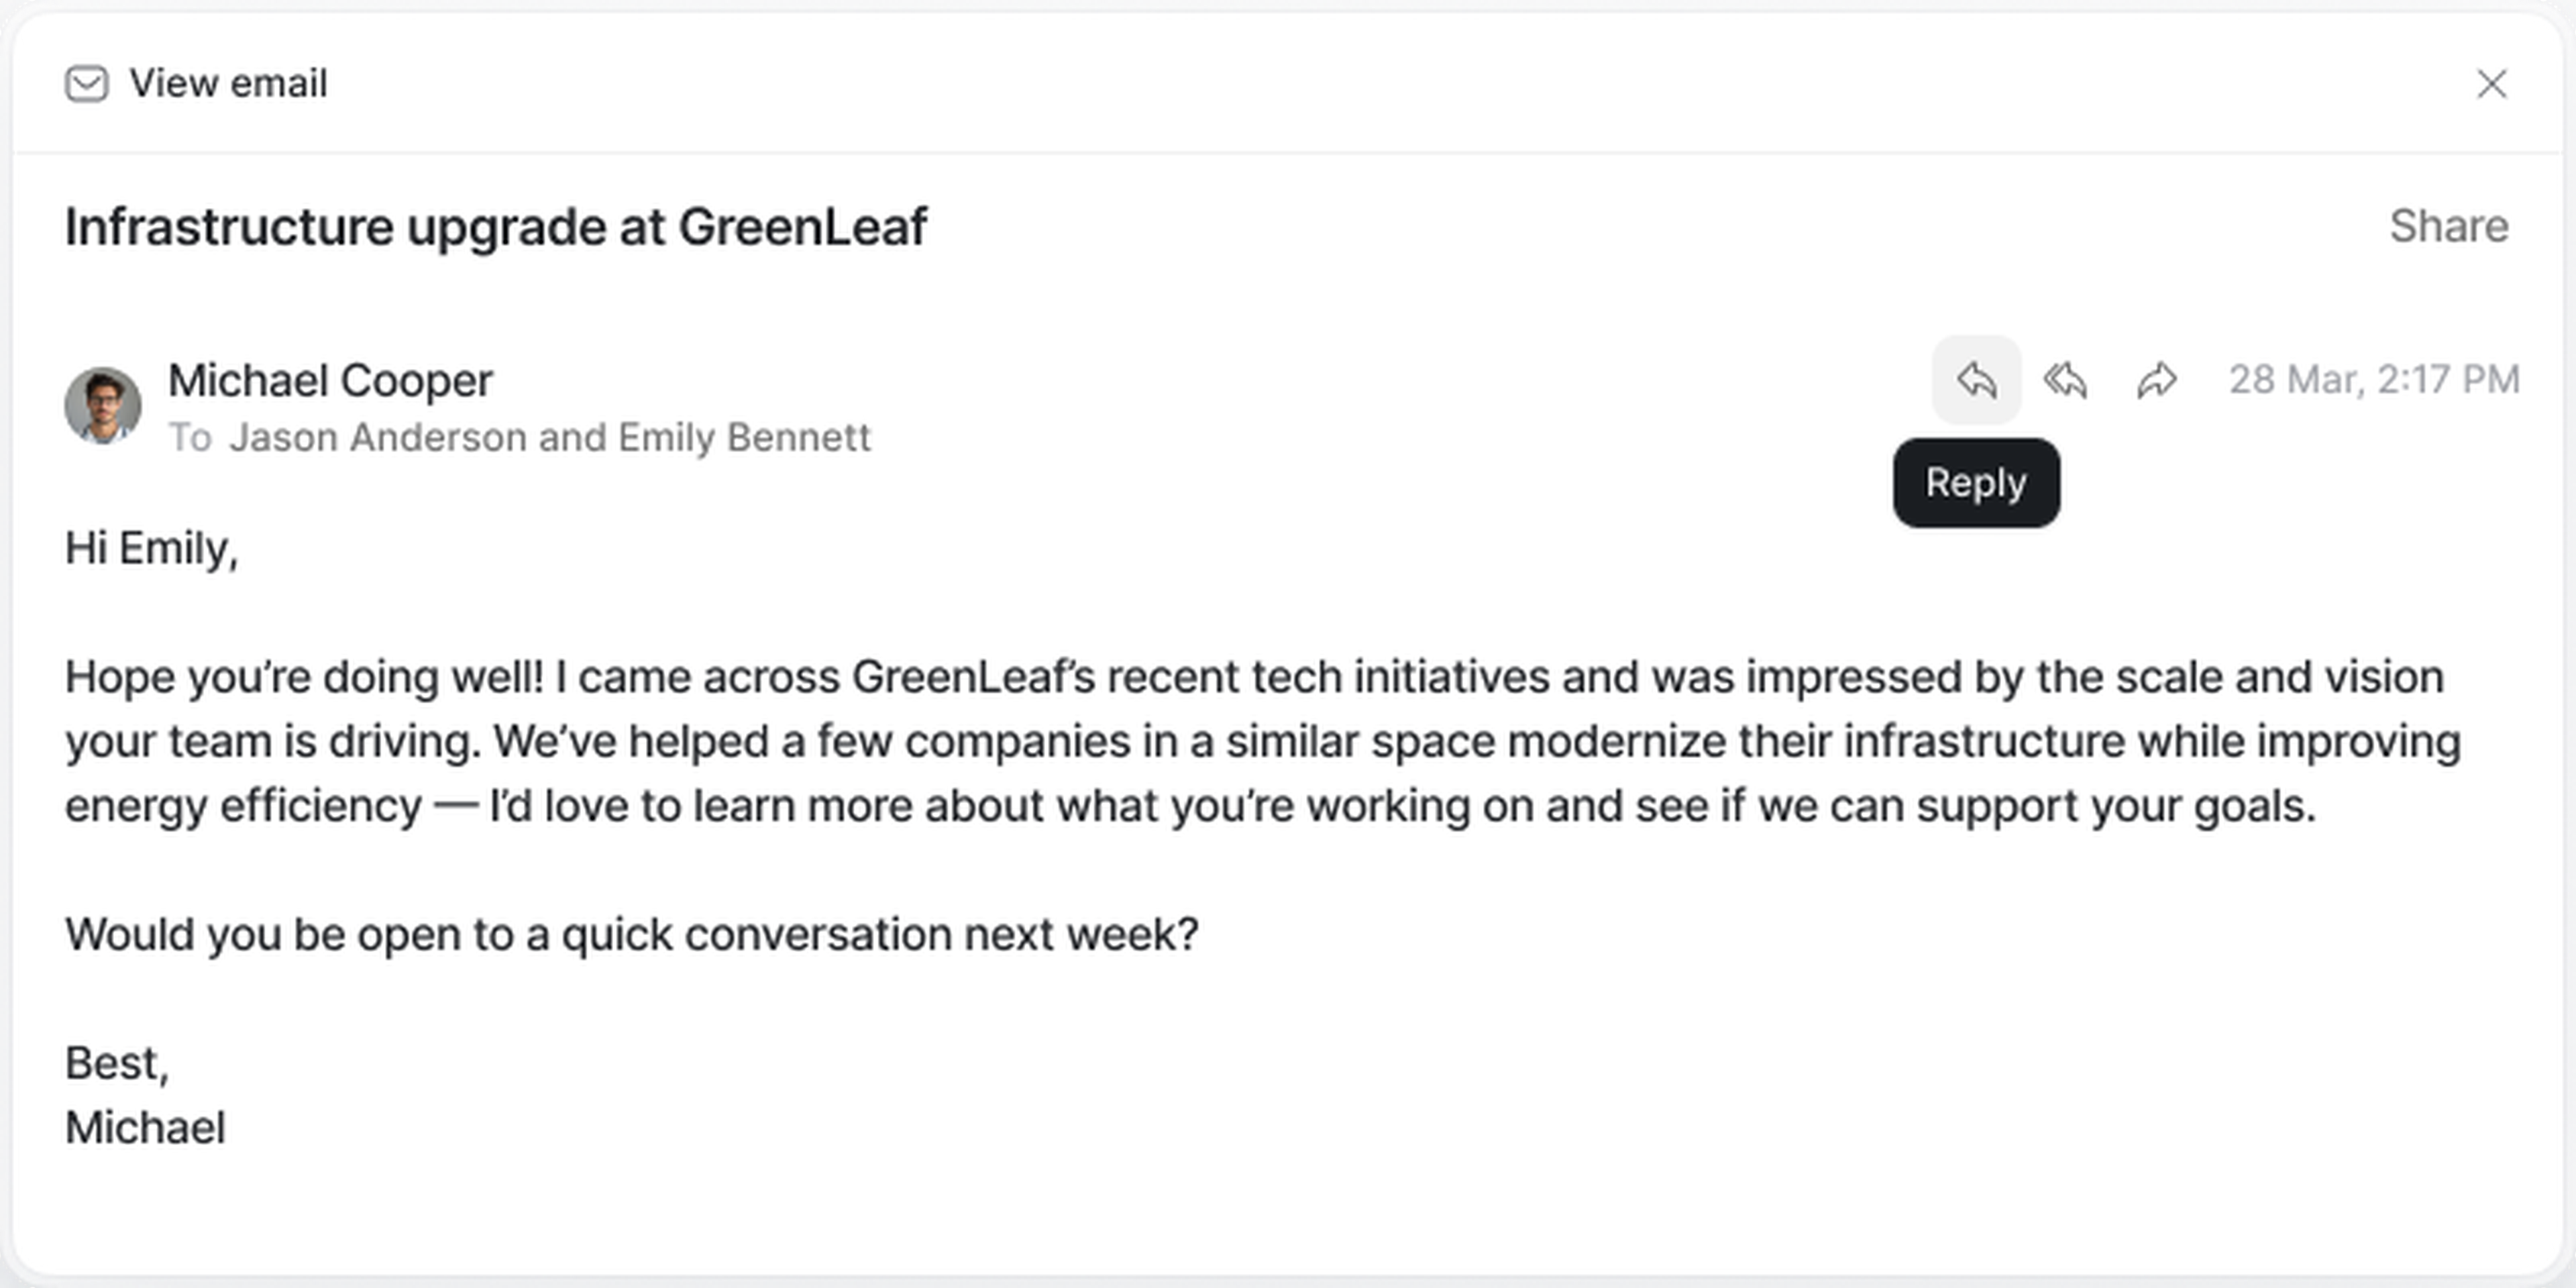Click the quick conversation next week question
This screenshot has width=2576, height=1288.
tap(632, 934)
